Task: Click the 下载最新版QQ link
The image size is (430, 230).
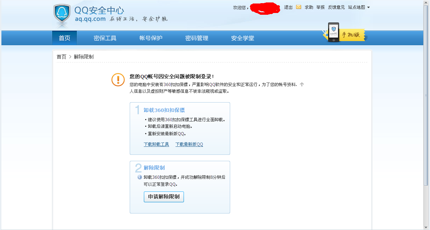Action: [x=189, y=144]
